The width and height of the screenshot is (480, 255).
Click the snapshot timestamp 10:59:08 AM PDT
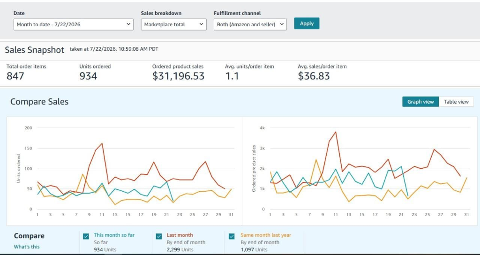(139, 49)
